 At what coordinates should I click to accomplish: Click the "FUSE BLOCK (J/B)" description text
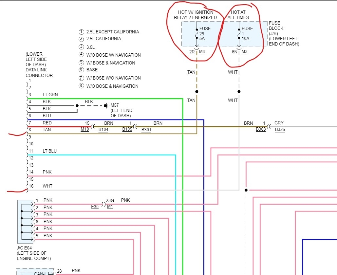point(284,33)
